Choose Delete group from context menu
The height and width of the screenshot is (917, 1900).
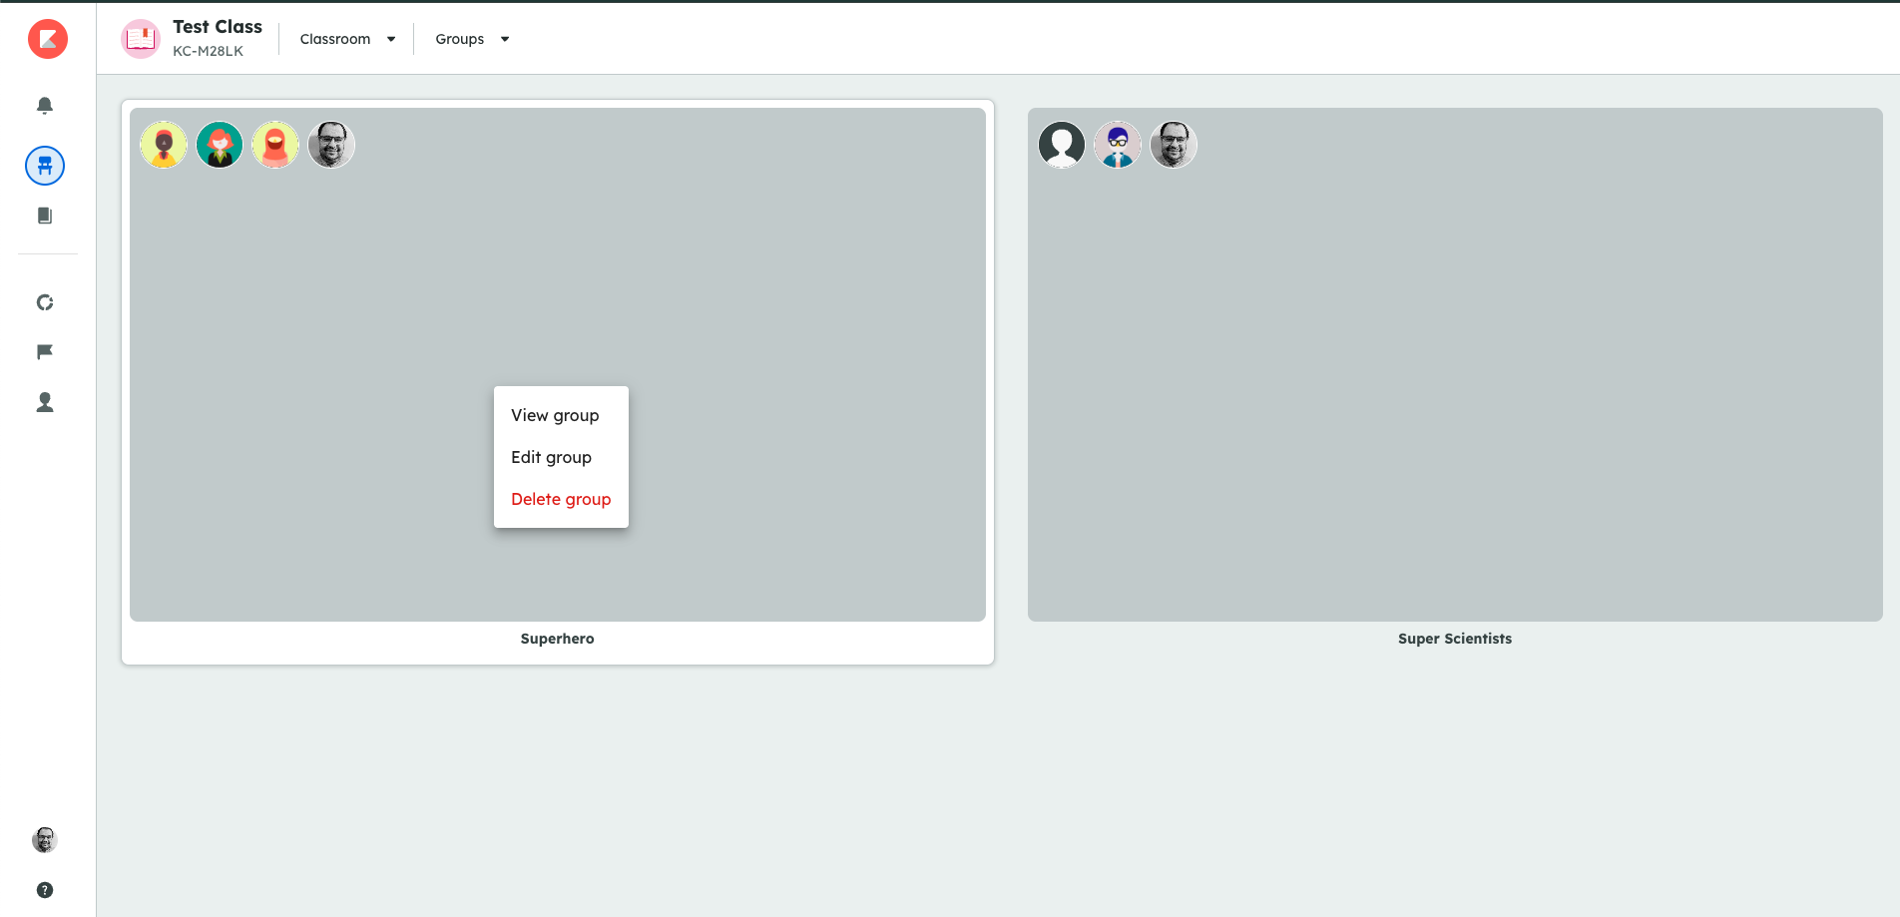tap(561, 499)
